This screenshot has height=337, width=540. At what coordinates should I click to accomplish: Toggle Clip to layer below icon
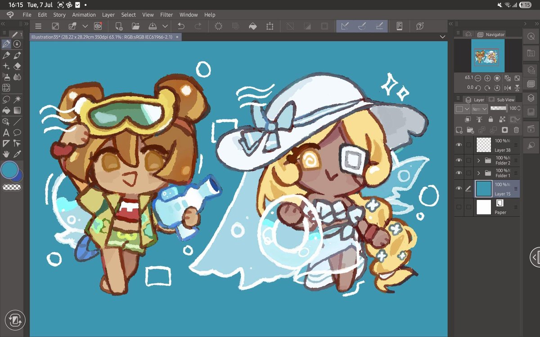coord(468,119)
